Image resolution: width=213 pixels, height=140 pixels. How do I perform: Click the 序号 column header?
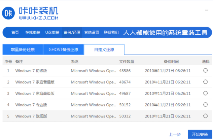pos(8,62)
